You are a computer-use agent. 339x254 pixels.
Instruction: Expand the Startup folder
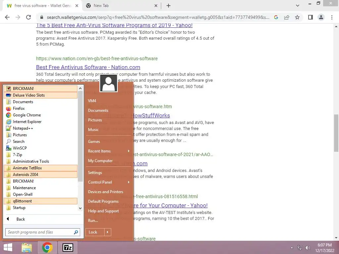coord(40,208)
